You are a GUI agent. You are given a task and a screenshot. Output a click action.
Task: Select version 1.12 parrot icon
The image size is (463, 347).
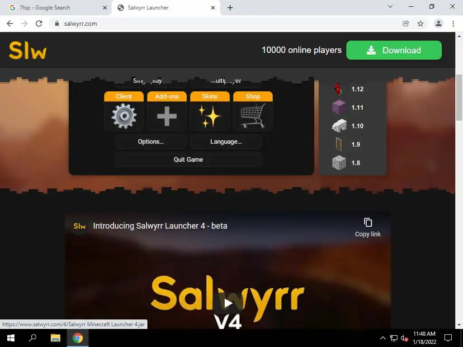point(339,89)
